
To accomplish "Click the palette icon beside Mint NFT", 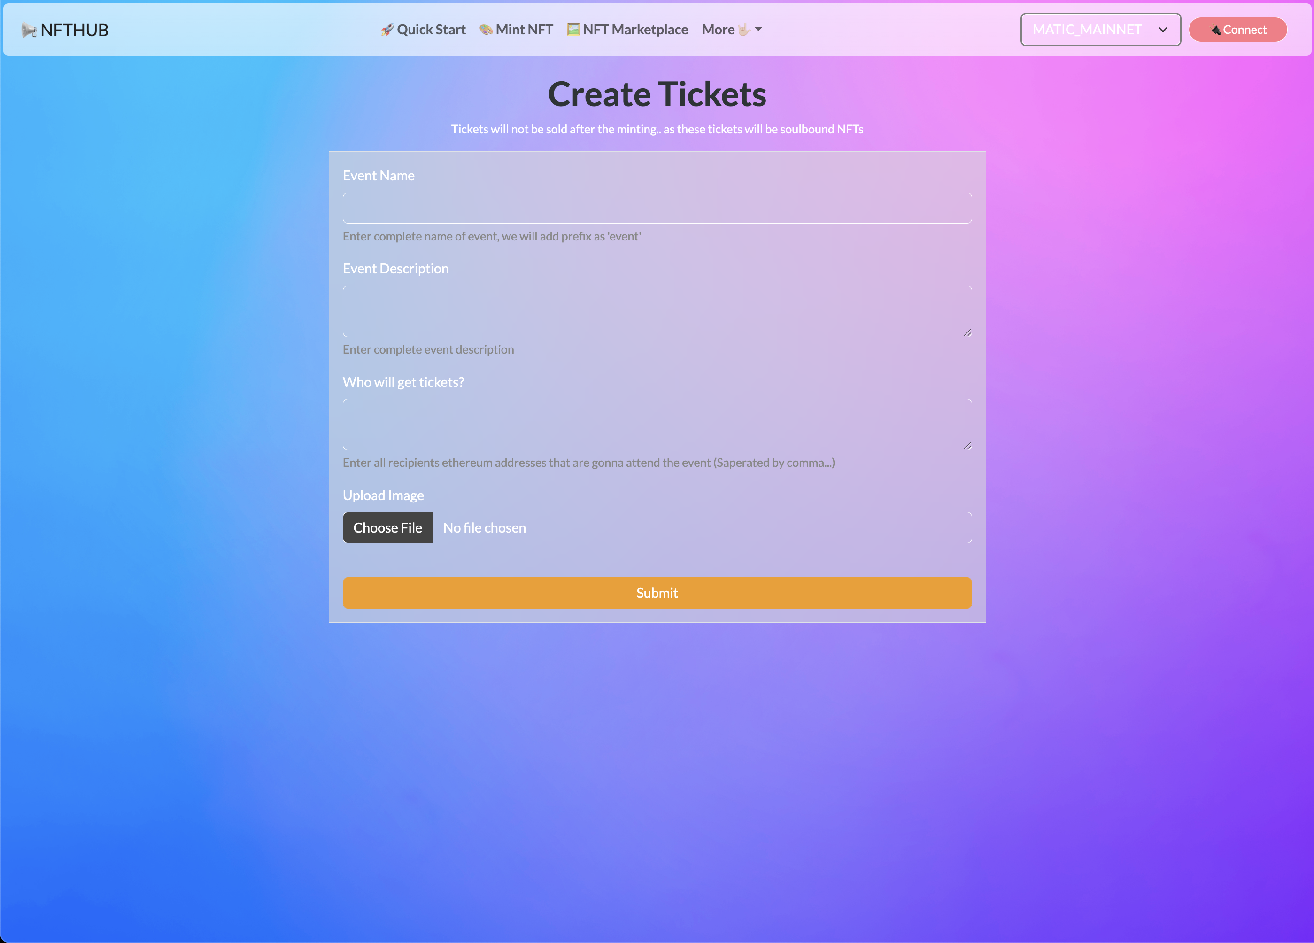I will point(486,30).
